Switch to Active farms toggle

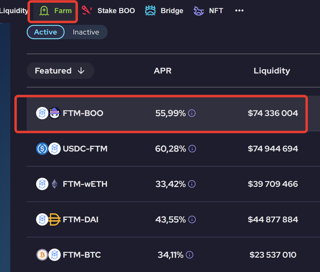[46, 32]
